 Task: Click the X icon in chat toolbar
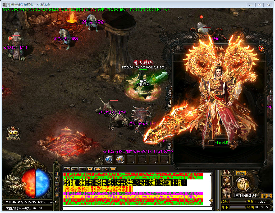click(x=105, y=169)
